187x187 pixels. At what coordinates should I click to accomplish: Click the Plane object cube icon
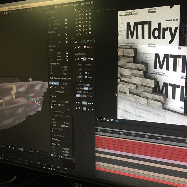tap(85, 47)
